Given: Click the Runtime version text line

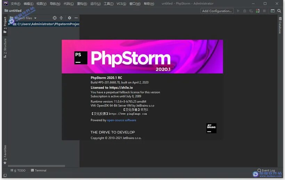Looking at the screenshot, I should (118, 101).
